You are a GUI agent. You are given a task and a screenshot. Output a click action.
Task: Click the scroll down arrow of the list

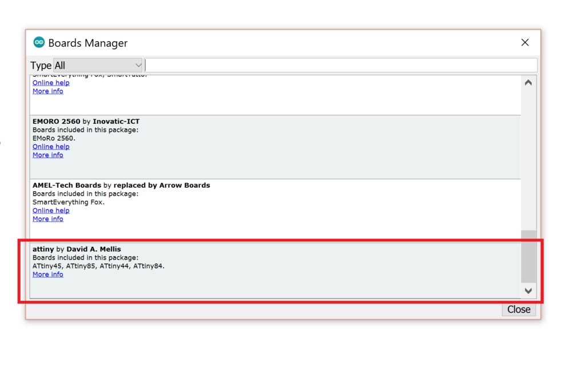528,291
